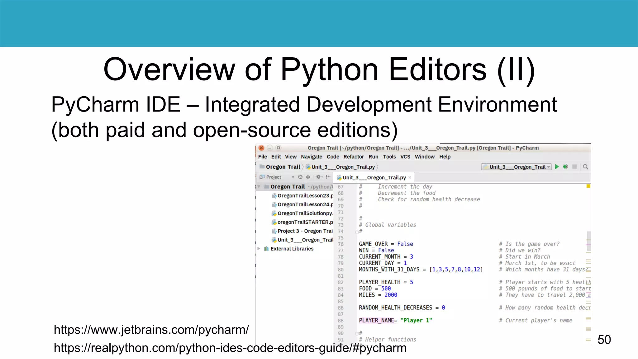Click the '# Is the game over?' comment
Viewport: 638px width, 359px height.
[529, 244]
